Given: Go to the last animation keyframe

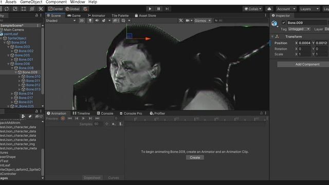Looking at the screenshot, I should click(97, 118).
